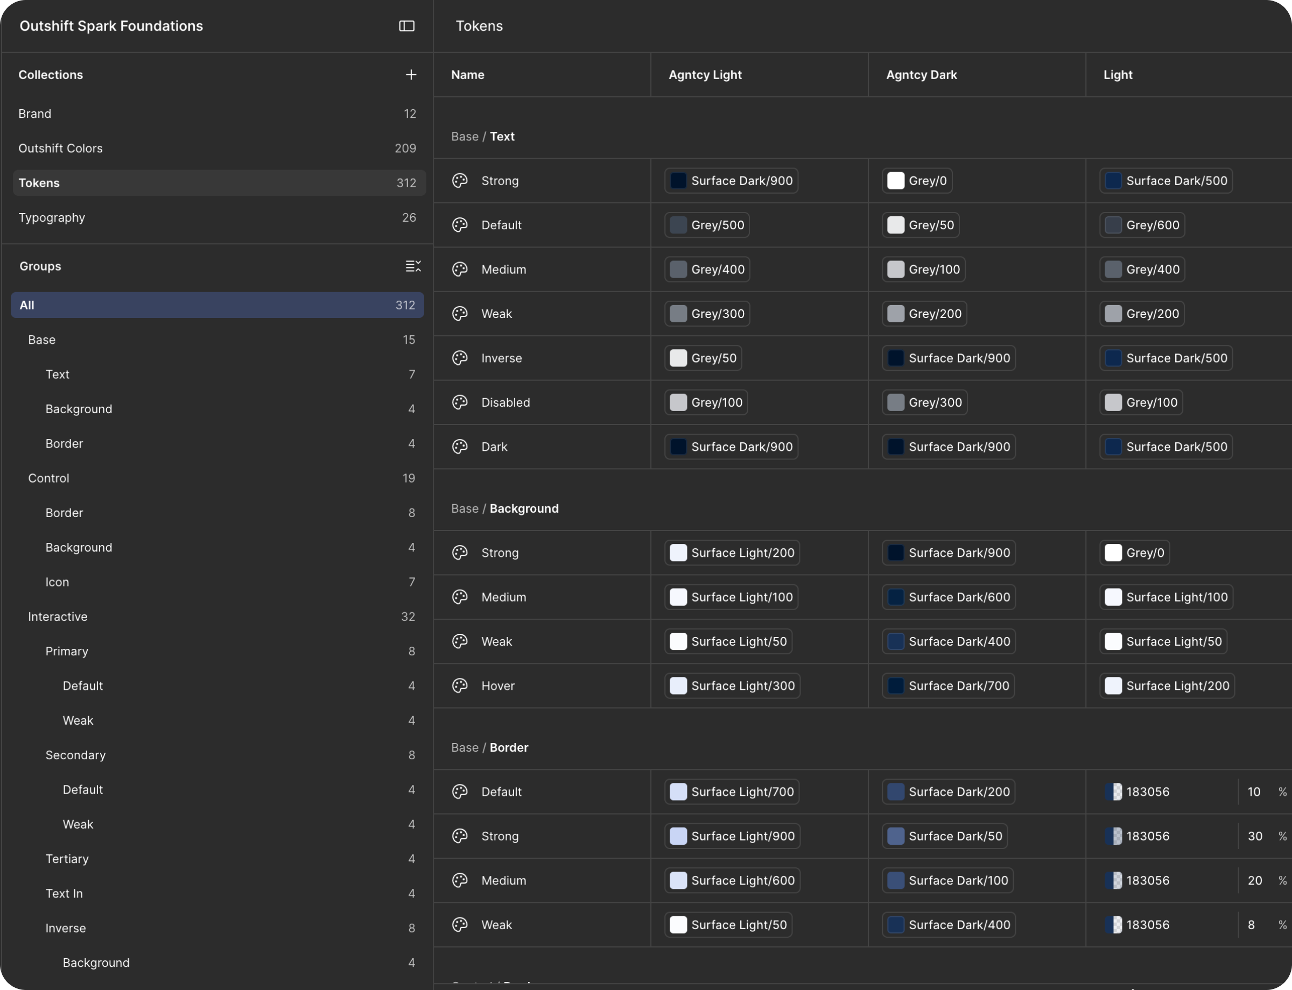
Task: Click palette icon for Base Text Inverse
Action: [x=460, y=358]
